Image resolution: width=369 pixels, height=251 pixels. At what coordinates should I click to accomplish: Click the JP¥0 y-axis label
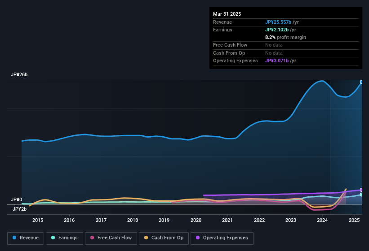point(16,199)
